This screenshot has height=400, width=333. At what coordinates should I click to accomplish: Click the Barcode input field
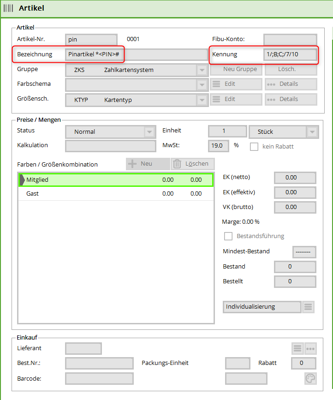pyautogui.click(x=99, y=379)
